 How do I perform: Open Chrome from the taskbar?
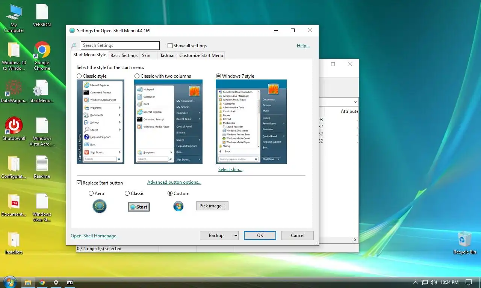(42, 282)
